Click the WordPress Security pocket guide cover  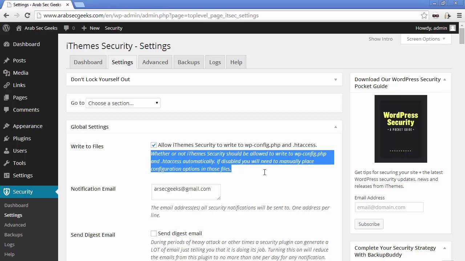pos(401,129)
